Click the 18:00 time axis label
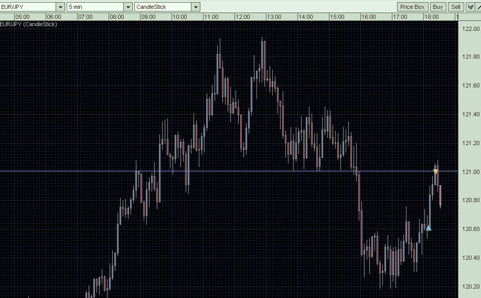This screenshot has width=481, height=298. (431, 17)
